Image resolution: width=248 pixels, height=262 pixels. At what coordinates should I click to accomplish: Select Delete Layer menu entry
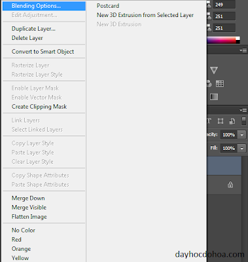(x=27, y=38)
